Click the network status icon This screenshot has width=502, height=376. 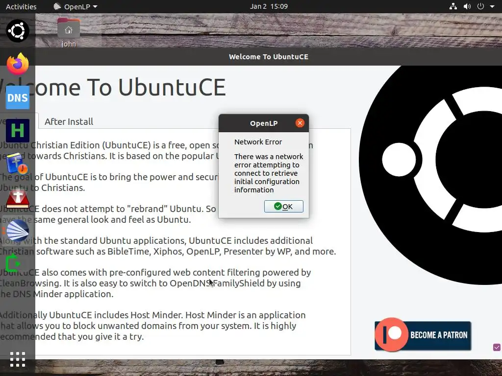coord(453,6)
